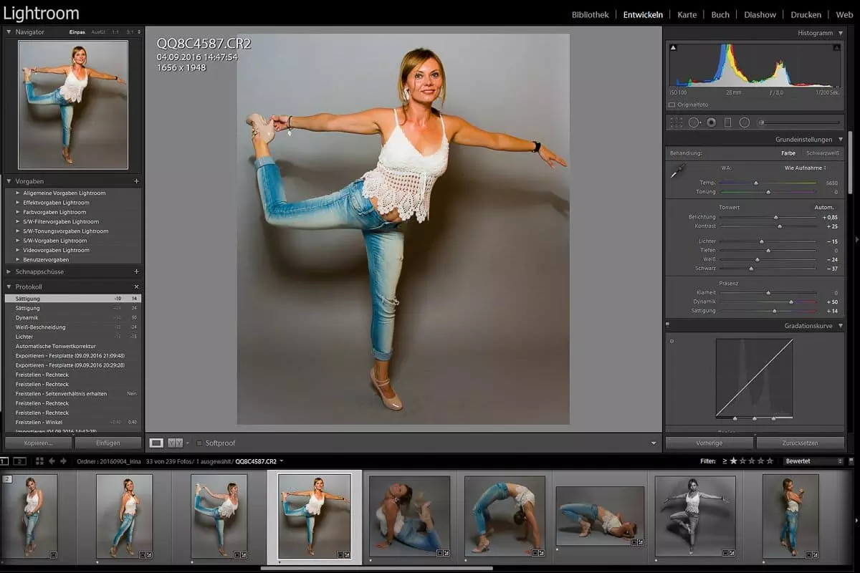The width and height of the screenshot is (860, 573).
Task: Collapse the Gradationskurve panel
Action: click(840, 326)
